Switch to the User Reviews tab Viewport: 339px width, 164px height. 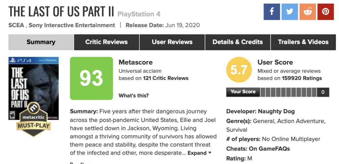pos(172,42)
